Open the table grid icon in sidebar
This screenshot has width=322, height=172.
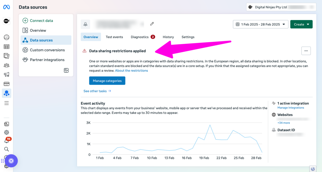pos(6,47)
